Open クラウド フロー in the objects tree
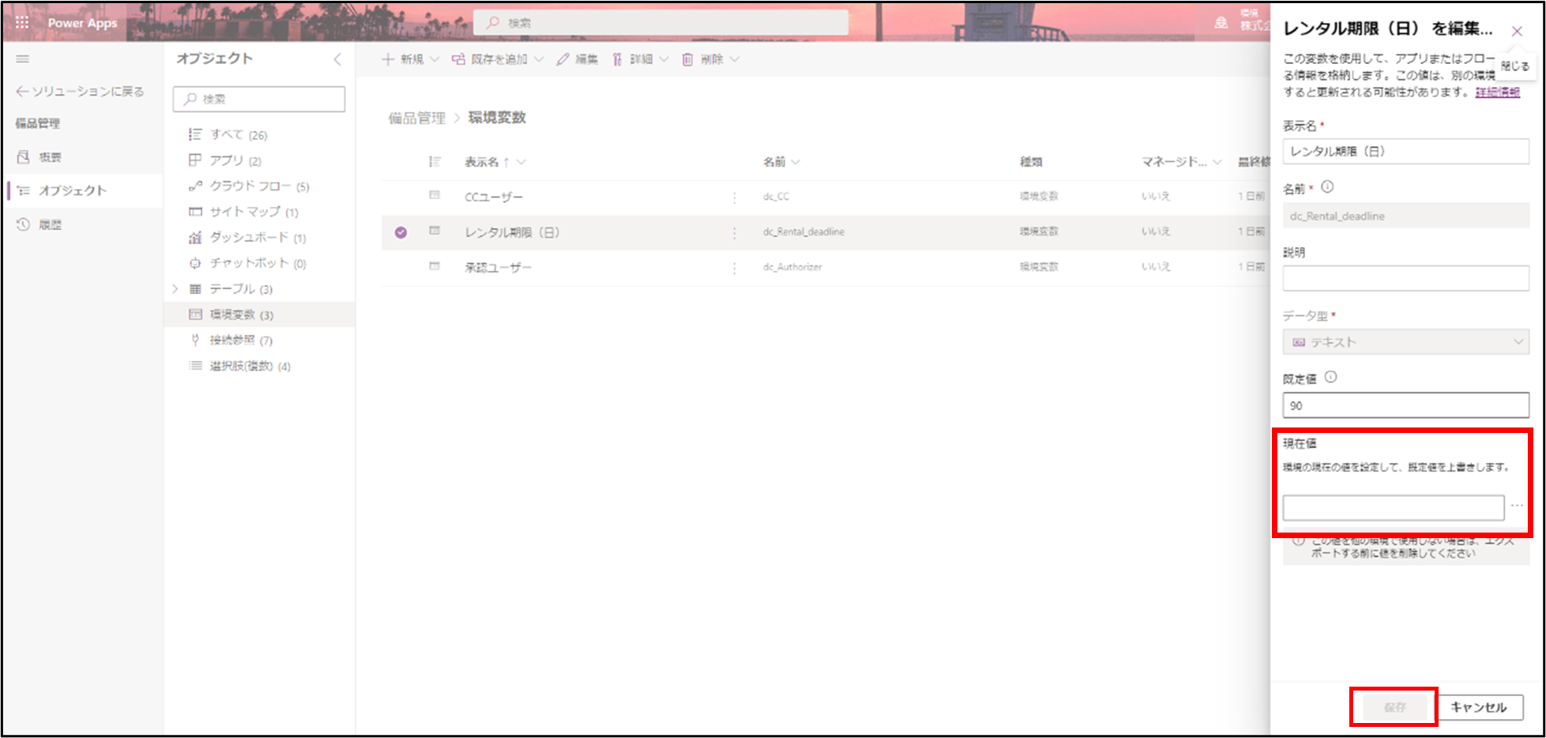This screenshot has height=738, width=1546. coord(250,186)
